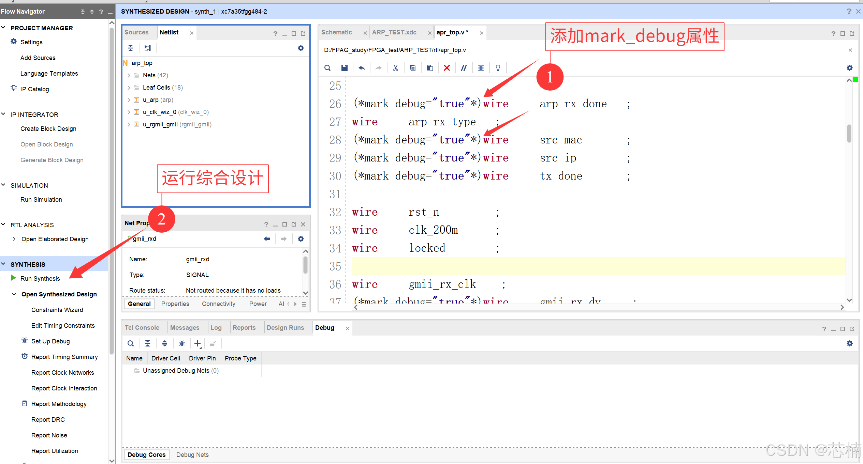Click Run Synthesis
Screen dimensions: 863x464
(x=40, y=279)
